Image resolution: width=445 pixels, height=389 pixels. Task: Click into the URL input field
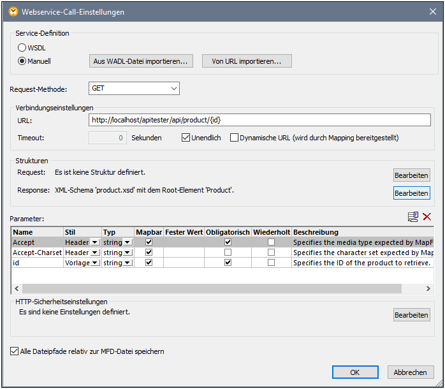(x=259, y=120)
